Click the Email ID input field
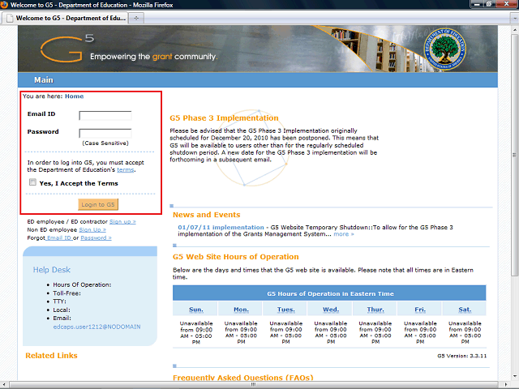The width and height of the screenshot is (519, 389). pyautogui.click(x=105, y=115)
